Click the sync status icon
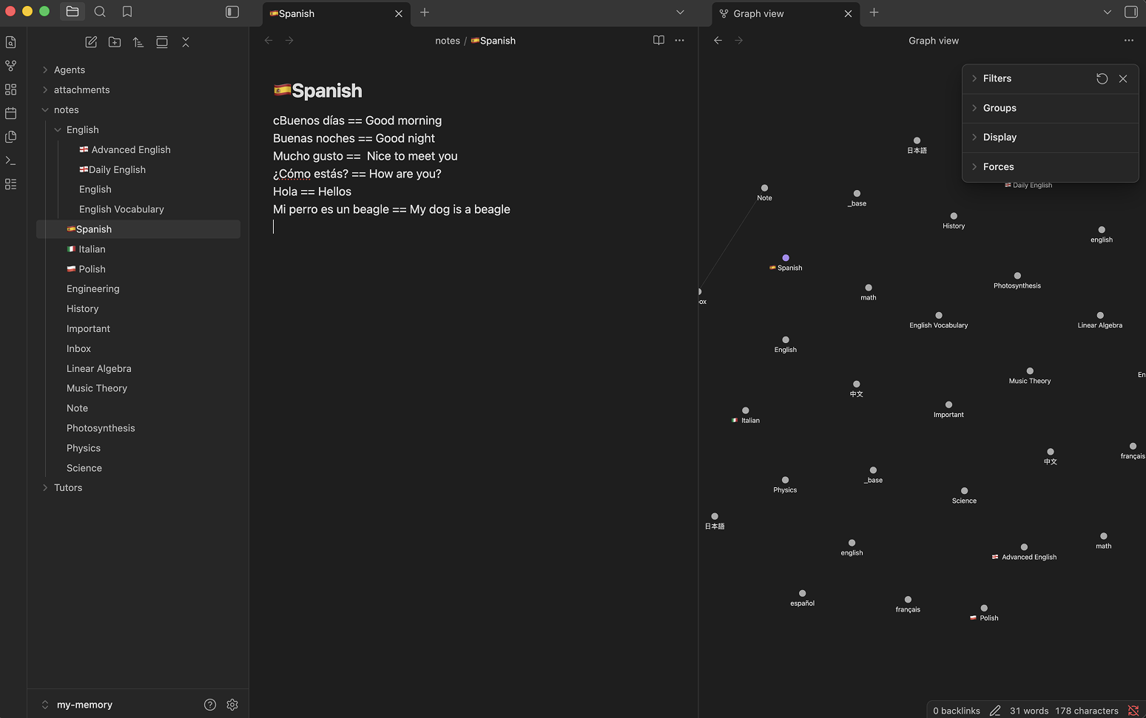The image size is (1146, 718). tap(1133, 711)
